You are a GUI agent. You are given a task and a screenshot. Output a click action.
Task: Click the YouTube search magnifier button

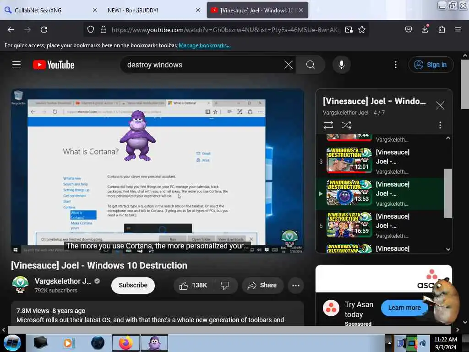[311, 65]
